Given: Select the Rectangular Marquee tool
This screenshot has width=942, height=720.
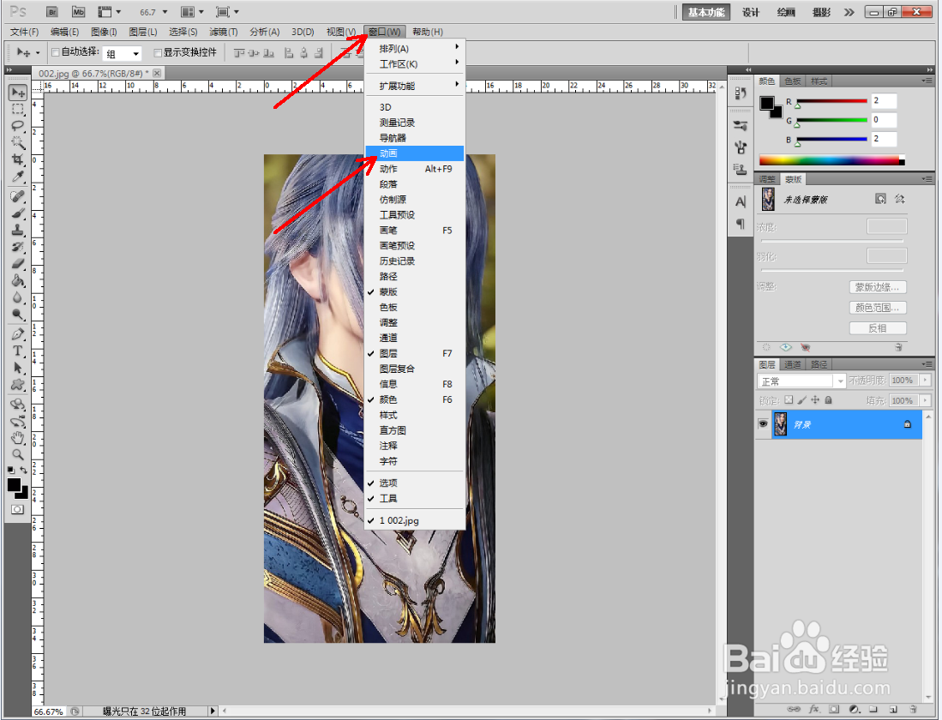Looking at the screenshot, I should point(17,110).
